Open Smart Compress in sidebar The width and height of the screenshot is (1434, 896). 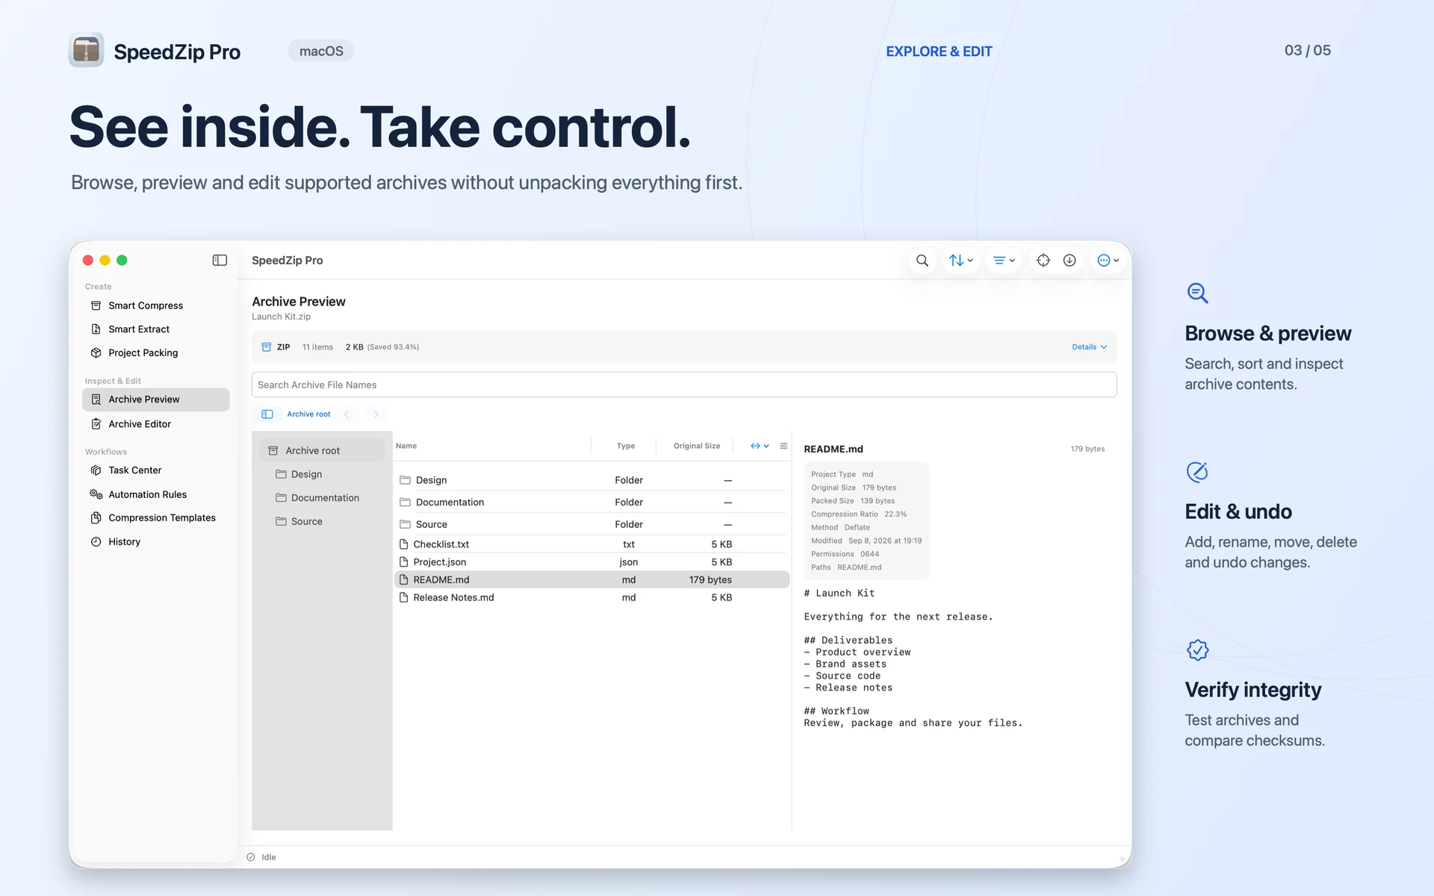pos(156,305)
